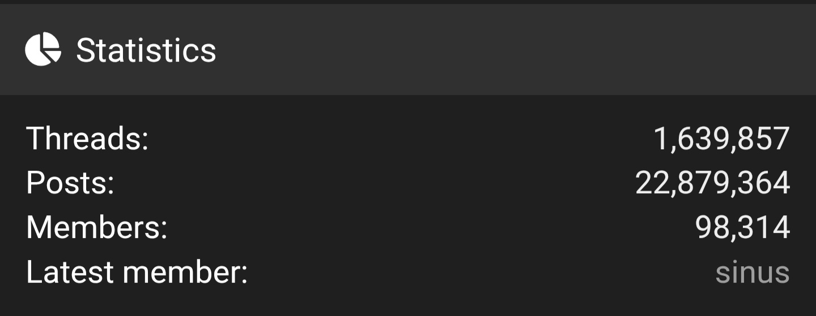This screenshot has height=316, width=816.
Task: Click the empty area of the Statistics header bar
Action: pos(510,50)
